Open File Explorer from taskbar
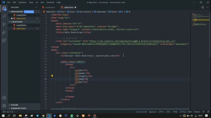 [20, 116]
